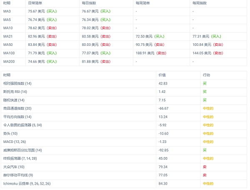Image resolution: width=250 pixels, height=190 pixels.
Task: Click the 价值 column header
Action: point(162,75)
